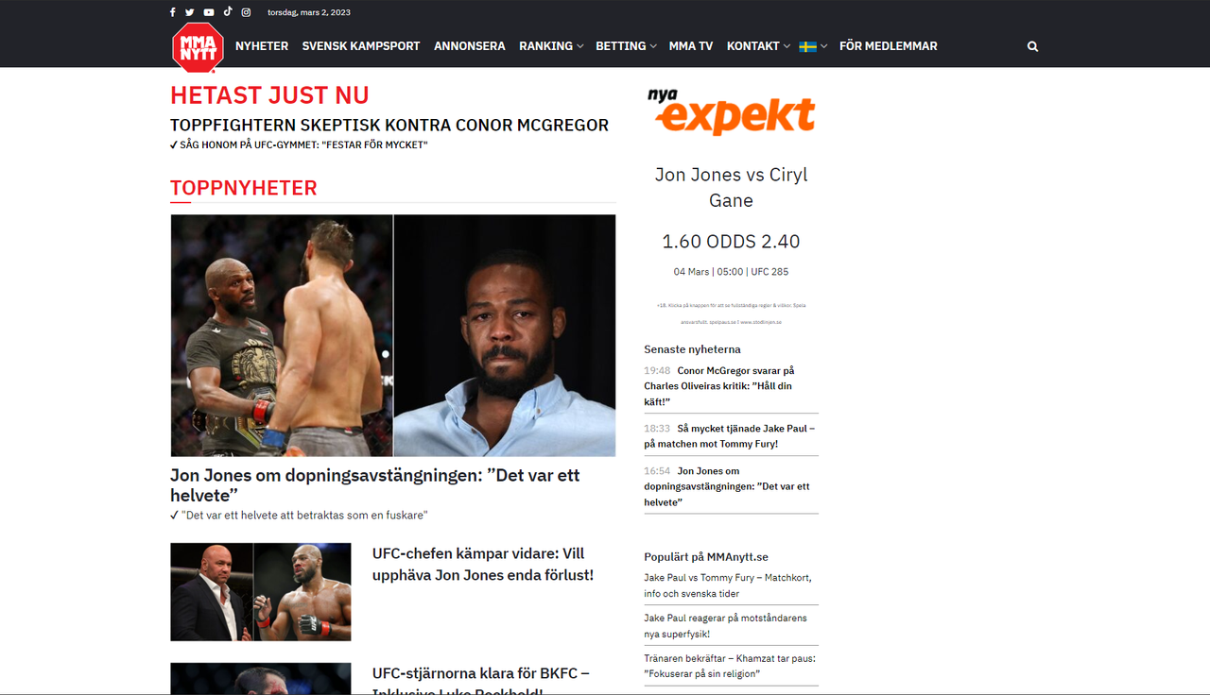The image size is (1210, 695).
Task: Click the nya expekt banner logo
Action: 731,112
